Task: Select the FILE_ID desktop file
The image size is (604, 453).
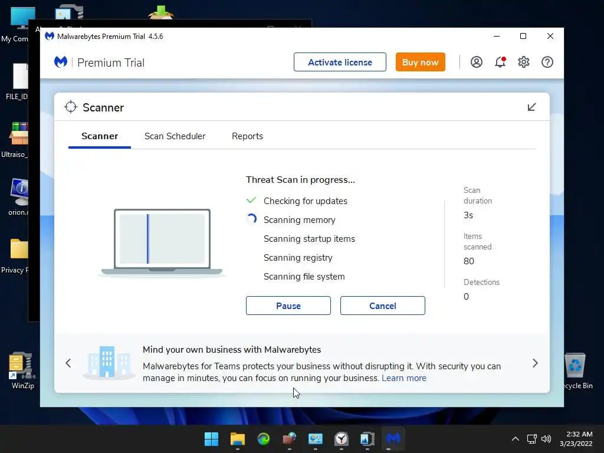Action: pyautogui.click(x=17, y=81)
